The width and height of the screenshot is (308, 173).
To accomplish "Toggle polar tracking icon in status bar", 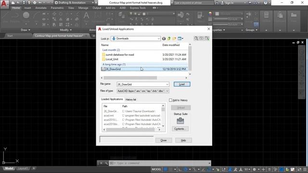I will [185, 169].
